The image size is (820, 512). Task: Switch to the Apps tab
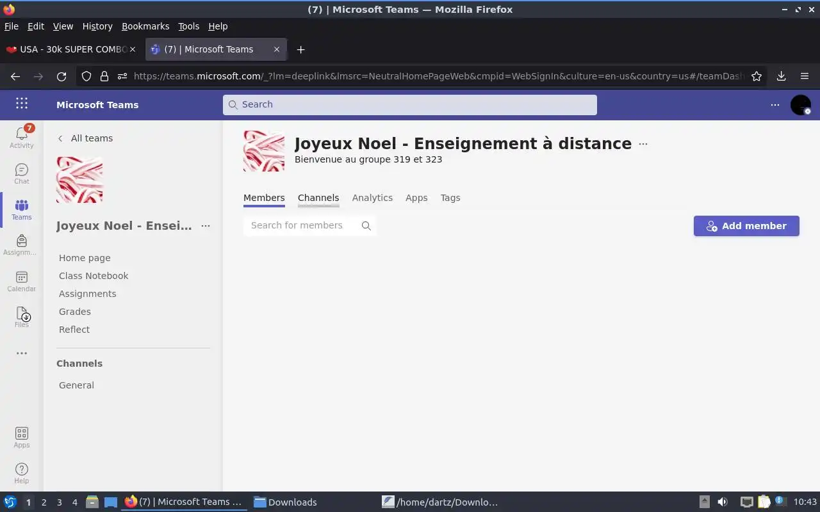point(416,198)
